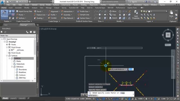This screenshot has width=180, height=101.
Task: Collapse the Definition tree node
Action: 12,67
